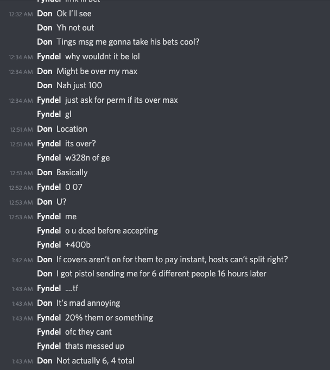Screen dimensions: 330x370
Task: Click Fyndel's name beside "+400b" message
Action: pyautogui.click(x=49, y=245)
